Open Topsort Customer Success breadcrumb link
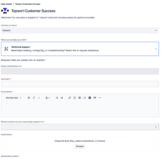The height and width of the screenshot is (162, 162). click(x=28, y=4)
